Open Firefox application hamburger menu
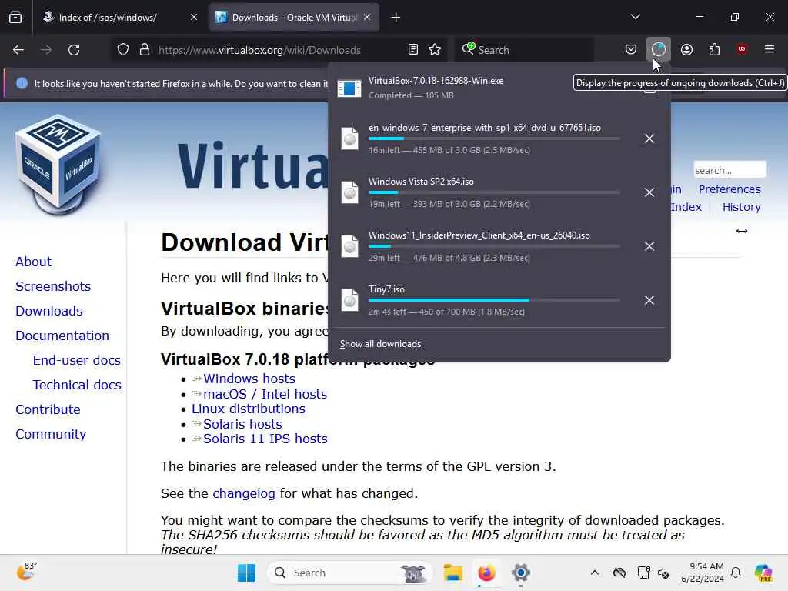Screen dimensions: 788x591 (770, 49)
